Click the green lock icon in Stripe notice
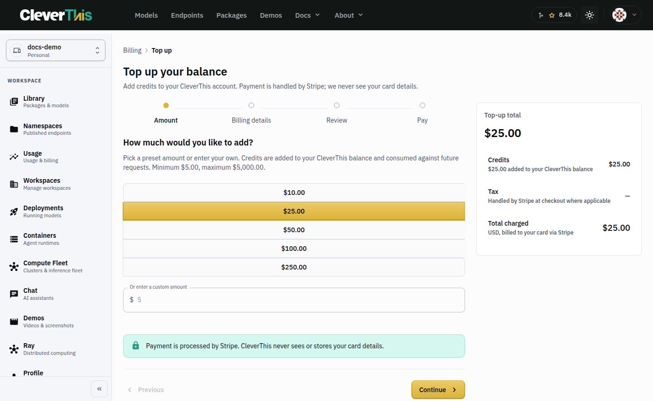Viewport: 653px width, 401px height. tap(136, 346)
